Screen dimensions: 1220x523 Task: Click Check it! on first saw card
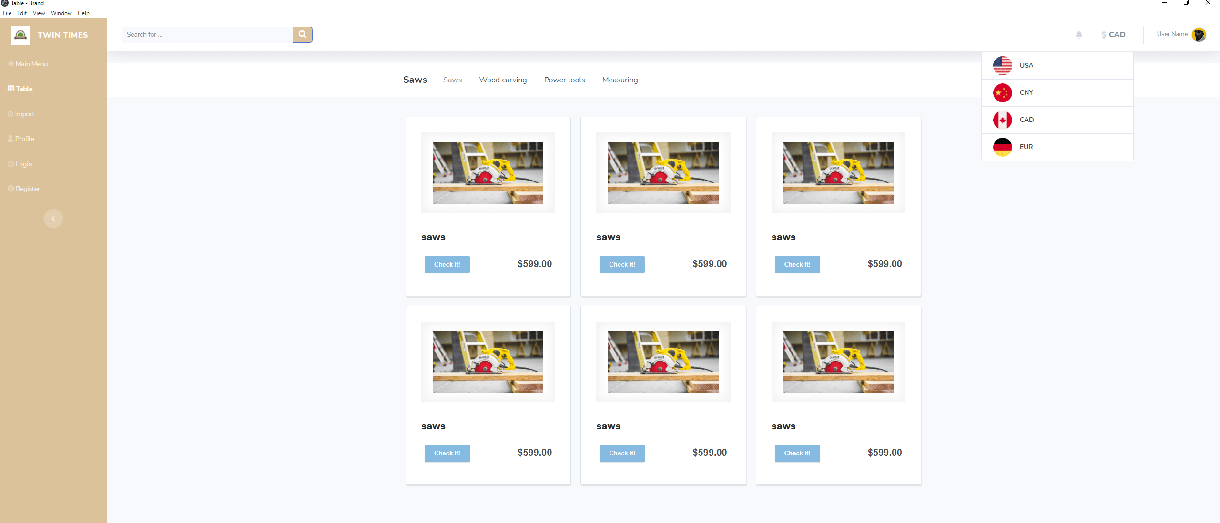(x=447, y=264)
